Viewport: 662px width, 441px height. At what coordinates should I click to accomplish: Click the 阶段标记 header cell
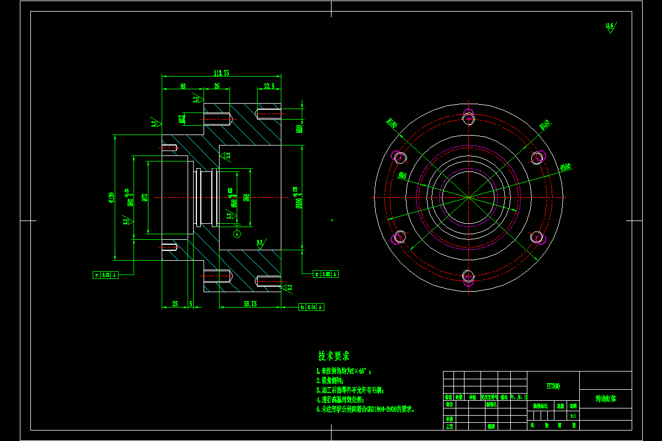point(541,405)
